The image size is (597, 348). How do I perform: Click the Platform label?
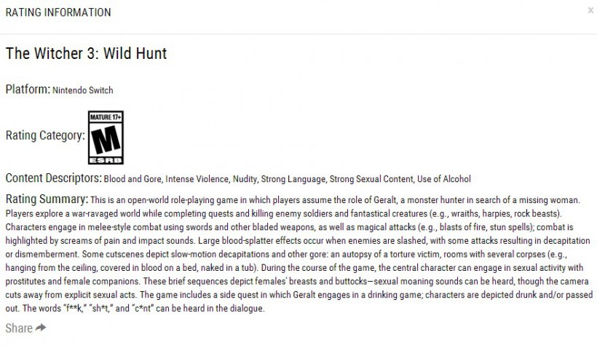[28, 89]
